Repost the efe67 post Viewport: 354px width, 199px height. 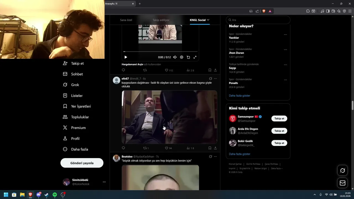146,148
